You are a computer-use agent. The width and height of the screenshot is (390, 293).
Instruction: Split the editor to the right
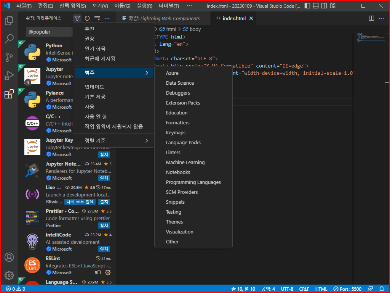371,18
